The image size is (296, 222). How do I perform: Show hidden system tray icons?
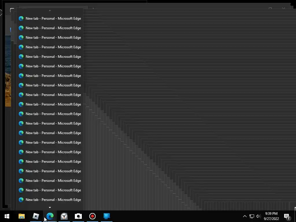coord(245,216)
